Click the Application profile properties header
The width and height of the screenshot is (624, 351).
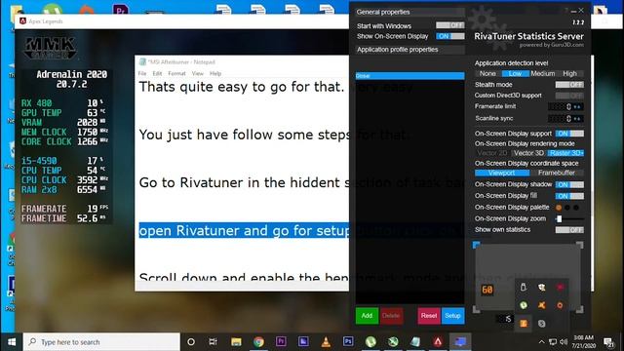point(409,50)
